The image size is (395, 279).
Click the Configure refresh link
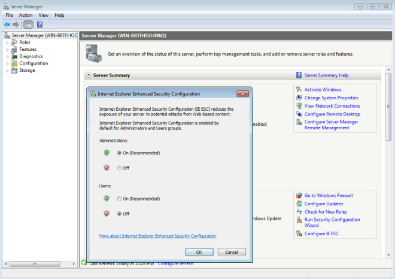(175, 263)
